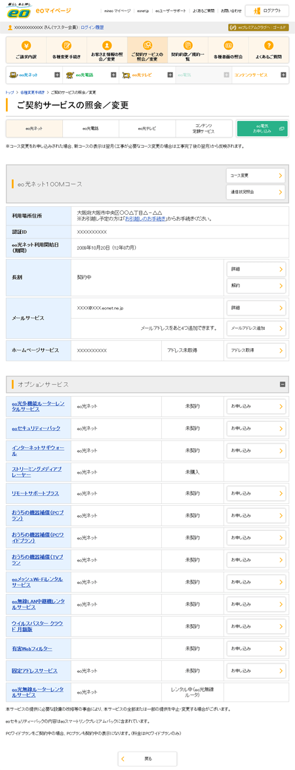Click the コース変更 button

(x=255, y=175)
